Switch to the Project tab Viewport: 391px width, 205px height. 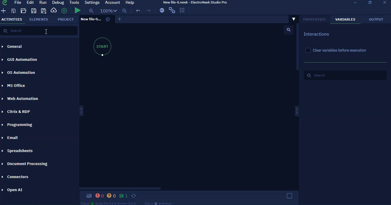click(66, 19)
